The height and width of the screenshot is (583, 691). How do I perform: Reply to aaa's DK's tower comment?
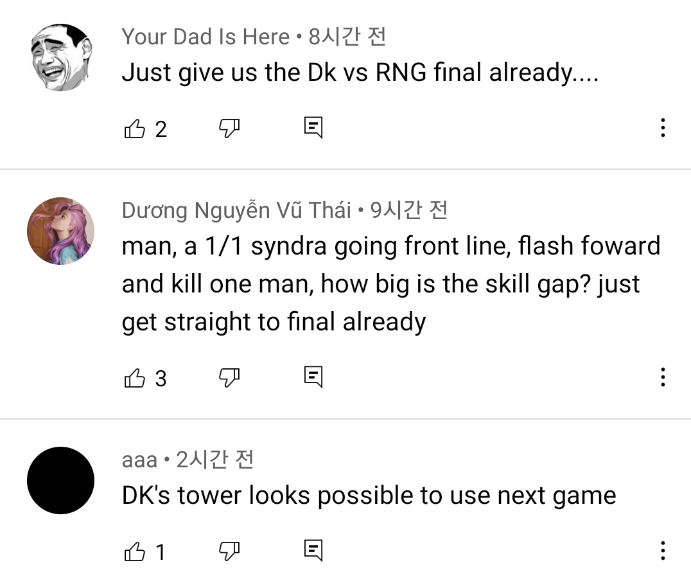tap(313, 550)
